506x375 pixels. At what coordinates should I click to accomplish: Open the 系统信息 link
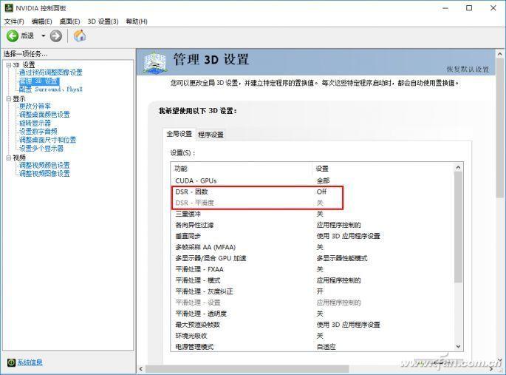30,362
